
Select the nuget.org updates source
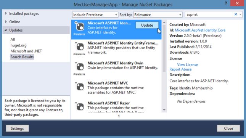(18, 45)
